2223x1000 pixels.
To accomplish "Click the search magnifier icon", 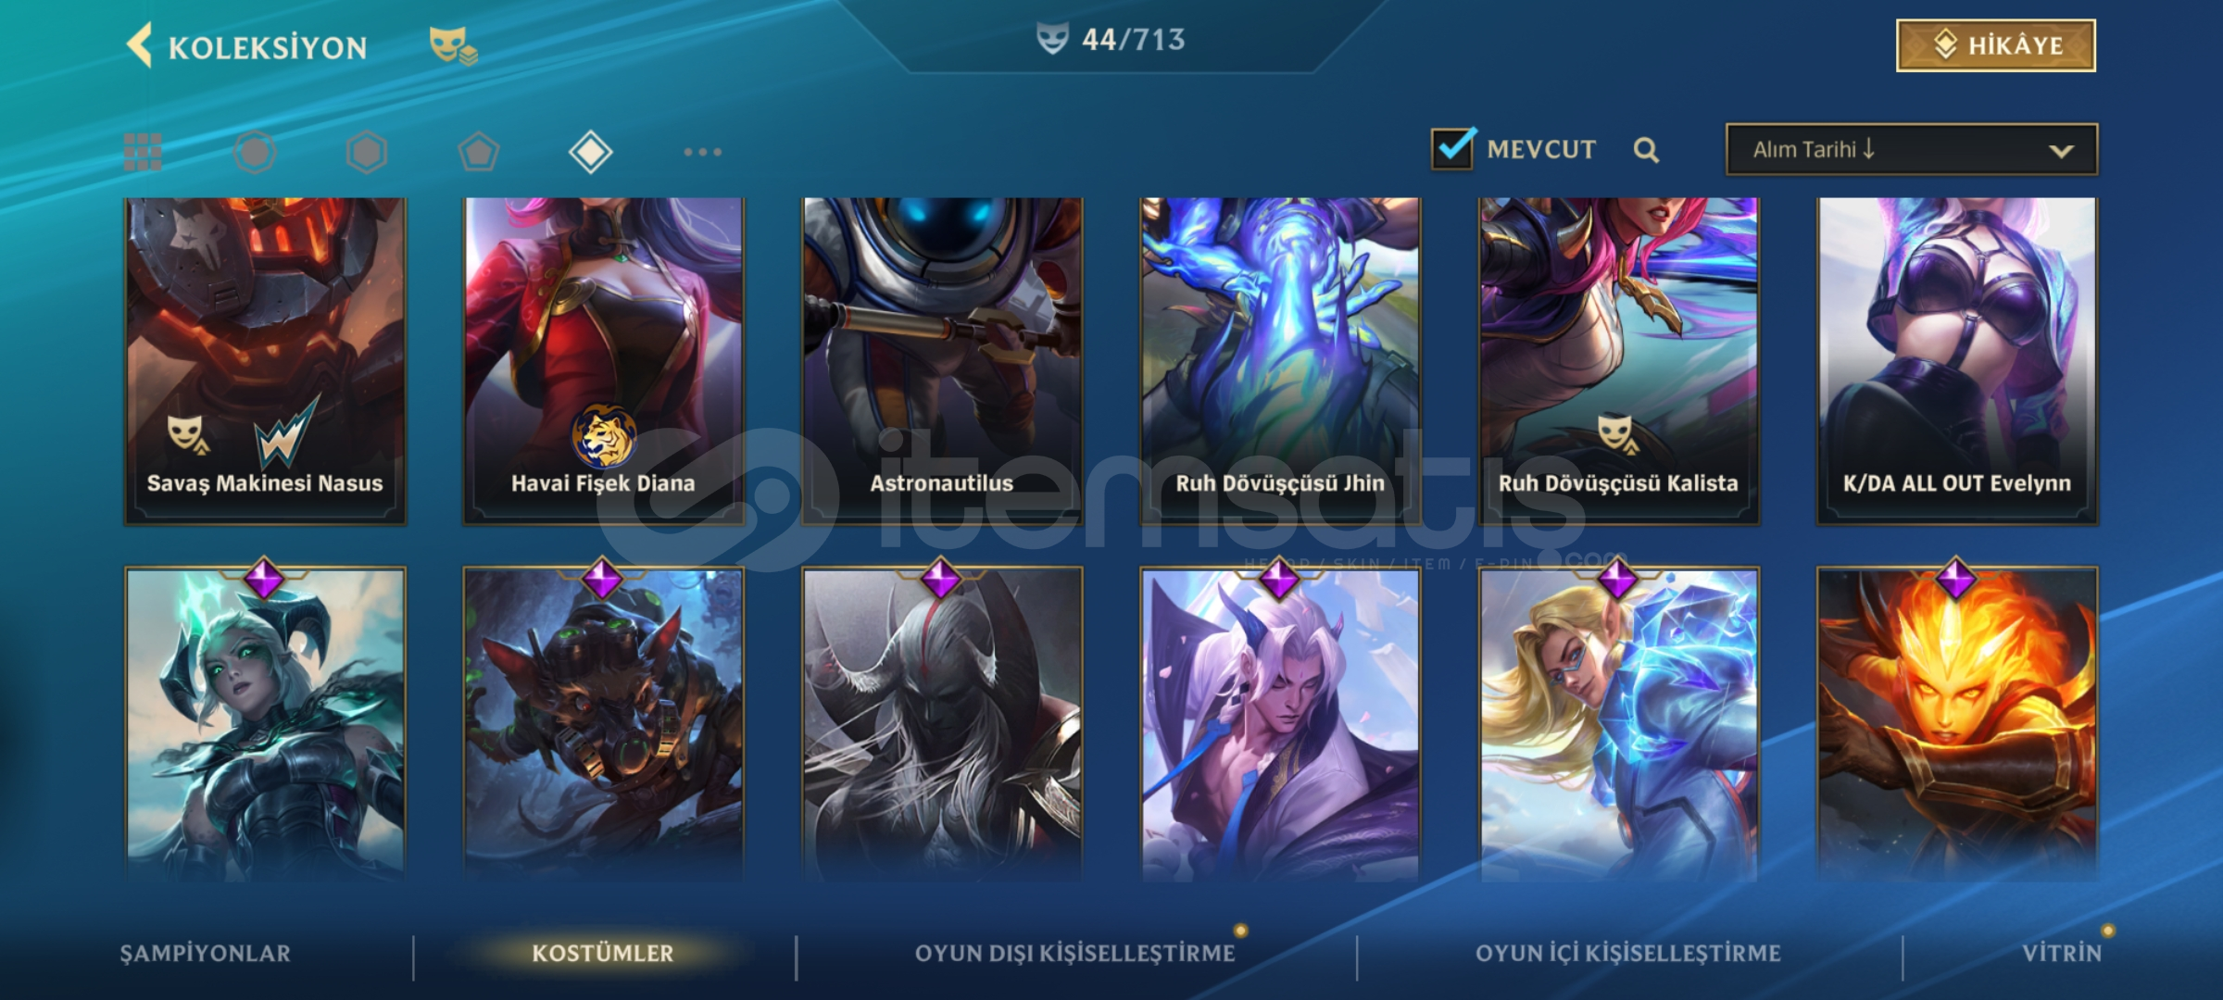I will pyautogui.click(x=1646, y=150).
